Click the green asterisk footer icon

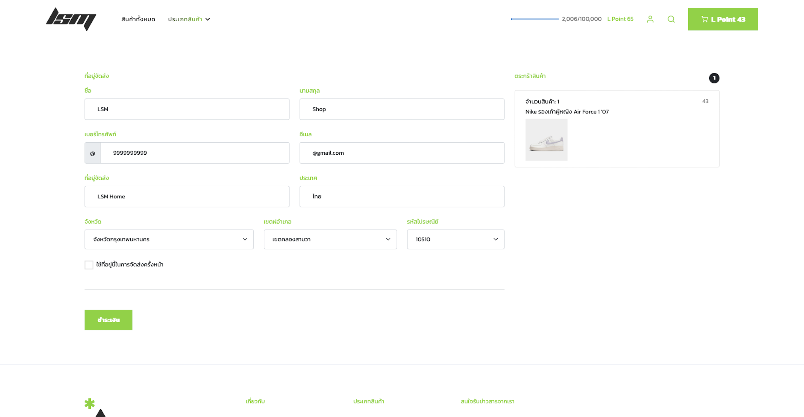click(x=90, y=403)
